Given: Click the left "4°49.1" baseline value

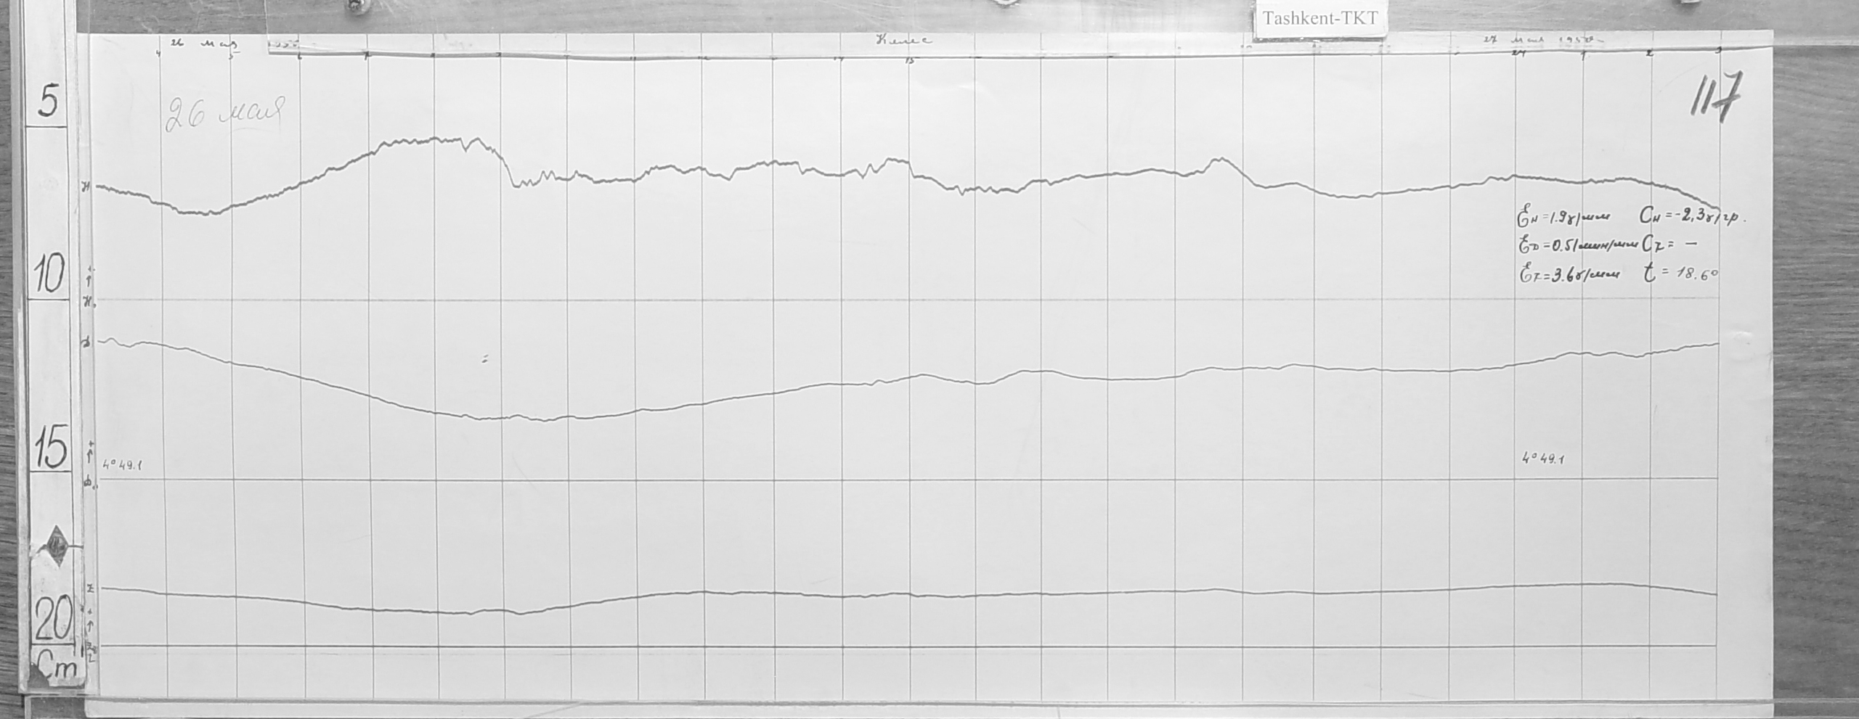Looking at the screenshot, I should 122,464.
